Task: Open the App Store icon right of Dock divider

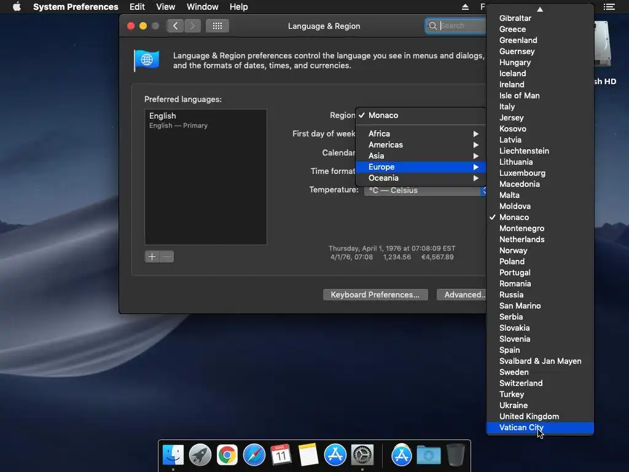Action: tap(402, 455)
